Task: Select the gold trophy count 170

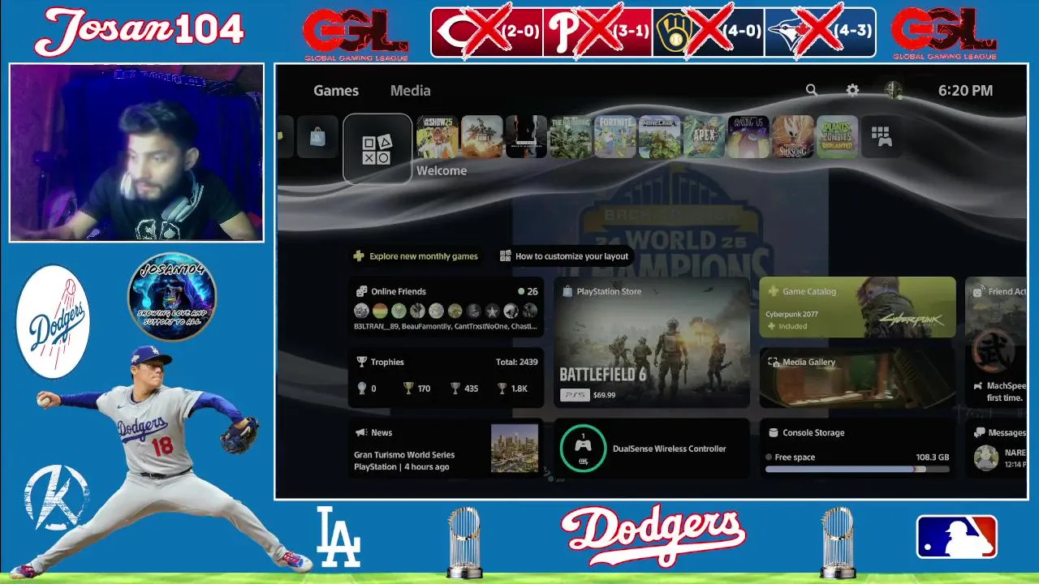Action: click(x=417, y=389)
